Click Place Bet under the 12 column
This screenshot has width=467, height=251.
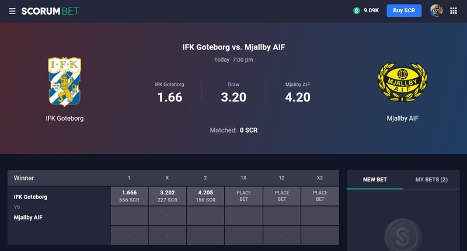pyautogui.click(x=282, y=196)
